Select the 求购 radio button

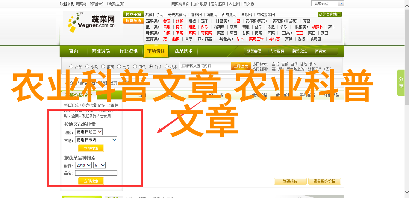(87, 67)
